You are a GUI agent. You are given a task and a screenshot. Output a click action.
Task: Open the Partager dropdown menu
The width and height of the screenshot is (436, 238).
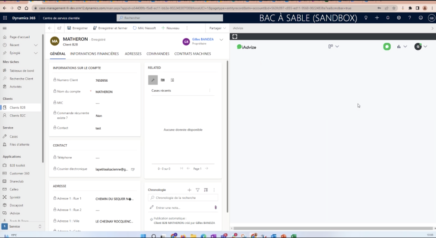[x=218, y=28]
